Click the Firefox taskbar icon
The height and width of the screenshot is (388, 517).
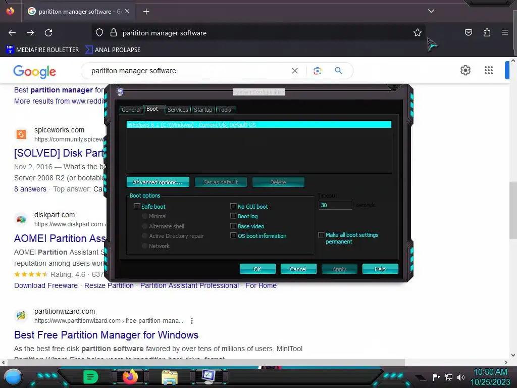click(130, 376)
